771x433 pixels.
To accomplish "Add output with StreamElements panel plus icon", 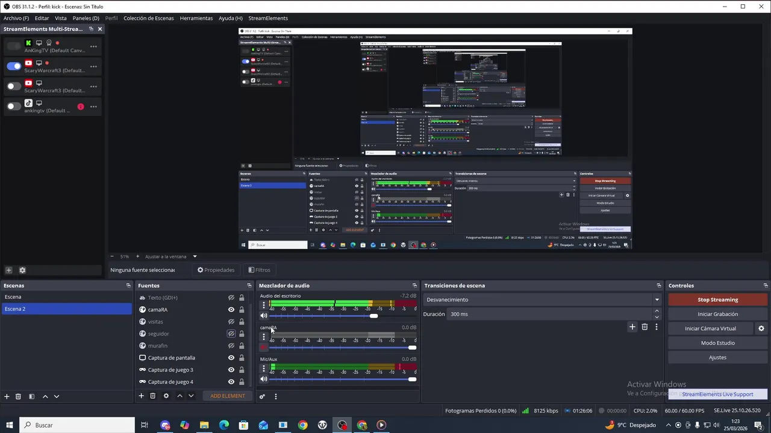I will coord(8,270).
